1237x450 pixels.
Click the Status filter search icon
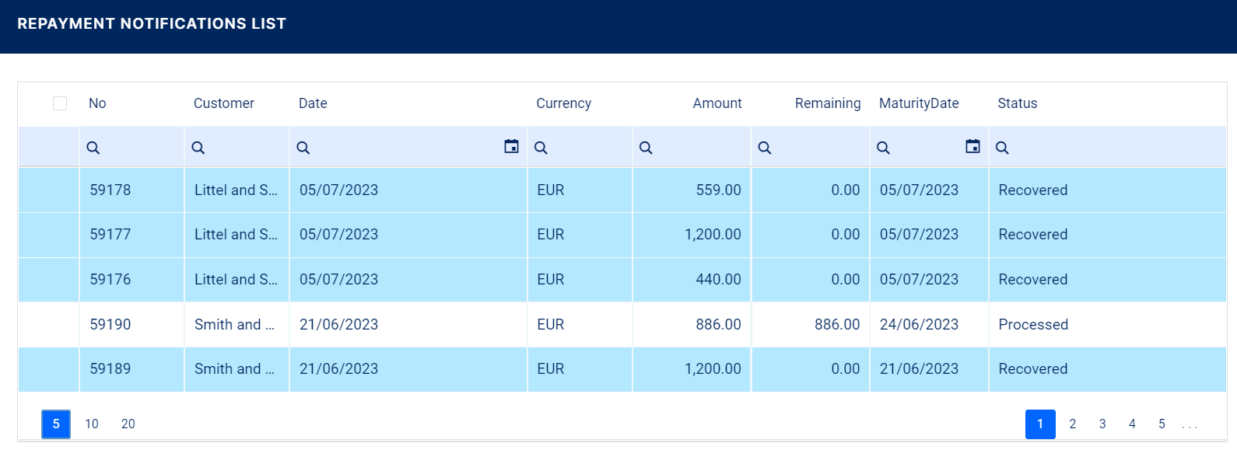[x=1002, y=148]
